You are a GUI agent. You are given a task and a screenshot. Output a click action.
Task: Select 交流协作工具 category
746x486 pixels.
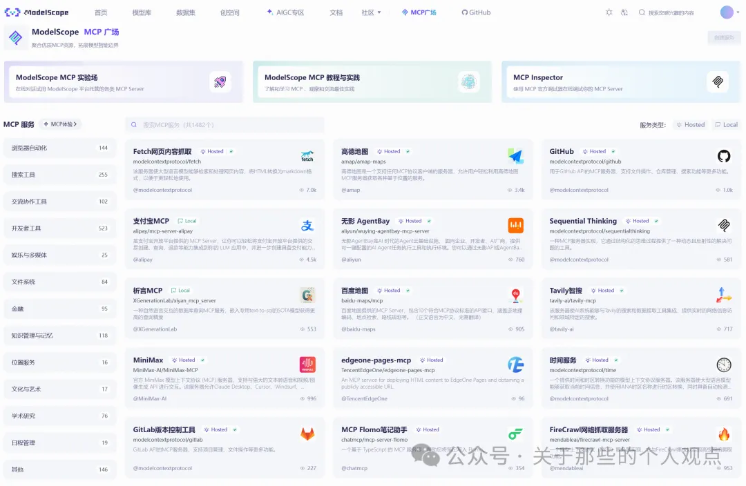pyautogui.click(x=59, y=202)
